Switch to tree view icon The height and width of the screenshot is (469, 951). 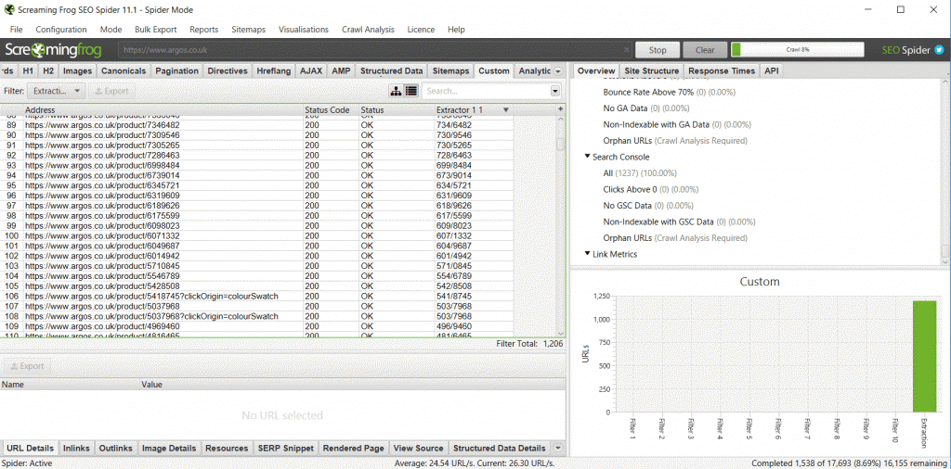pyautogui.click(x=396, y=91)
